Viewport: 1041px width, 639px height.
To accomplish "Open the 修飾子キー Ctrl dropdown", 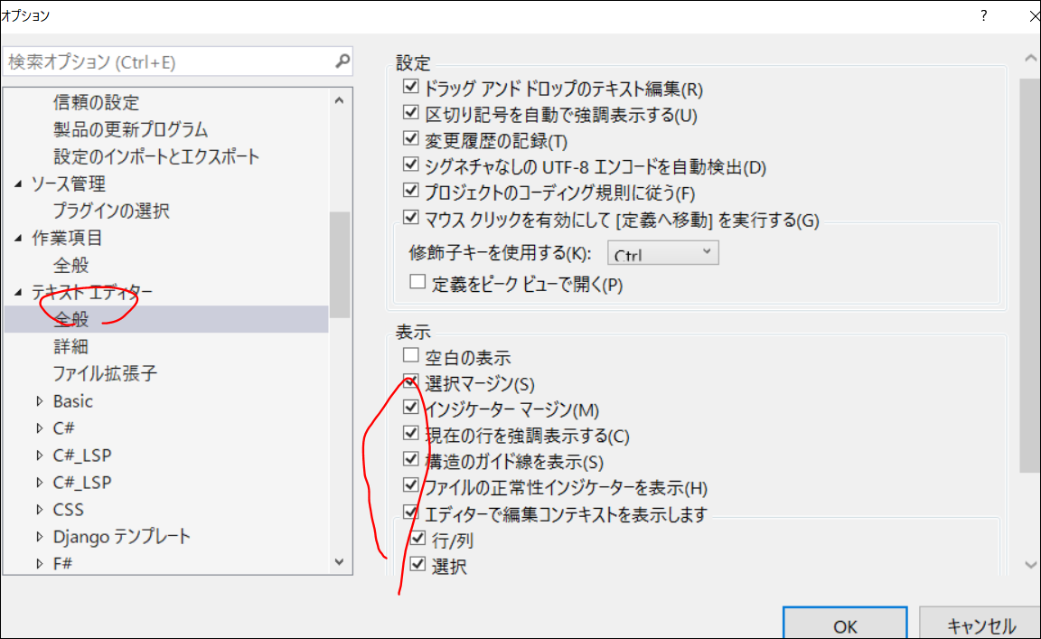I will click(x=662, y=253).
